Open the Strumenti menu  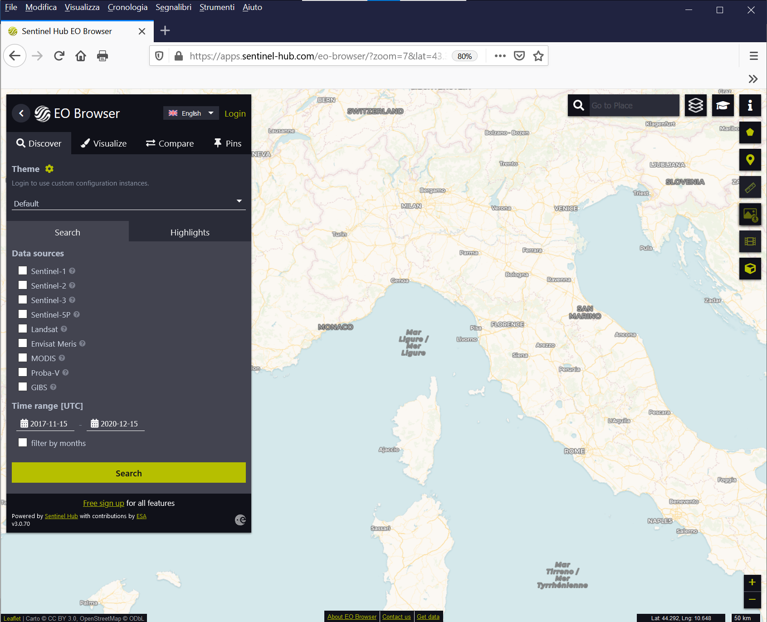(217, 7)
